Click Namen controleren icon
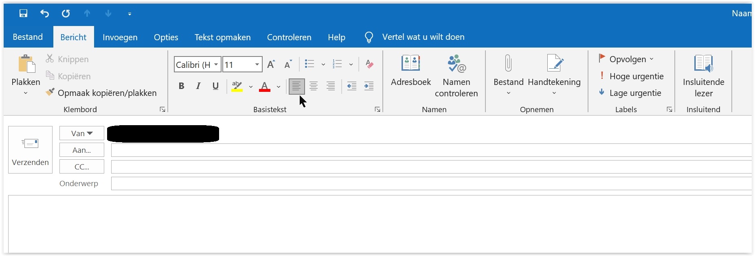Viewport: 755px width, 256px height. [456, 75]
